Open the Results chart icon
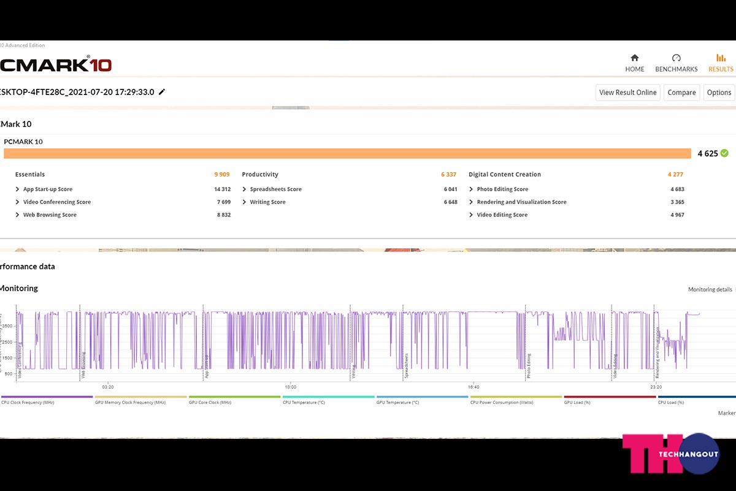This screenshot has width=736, height=491. point(721,58)
